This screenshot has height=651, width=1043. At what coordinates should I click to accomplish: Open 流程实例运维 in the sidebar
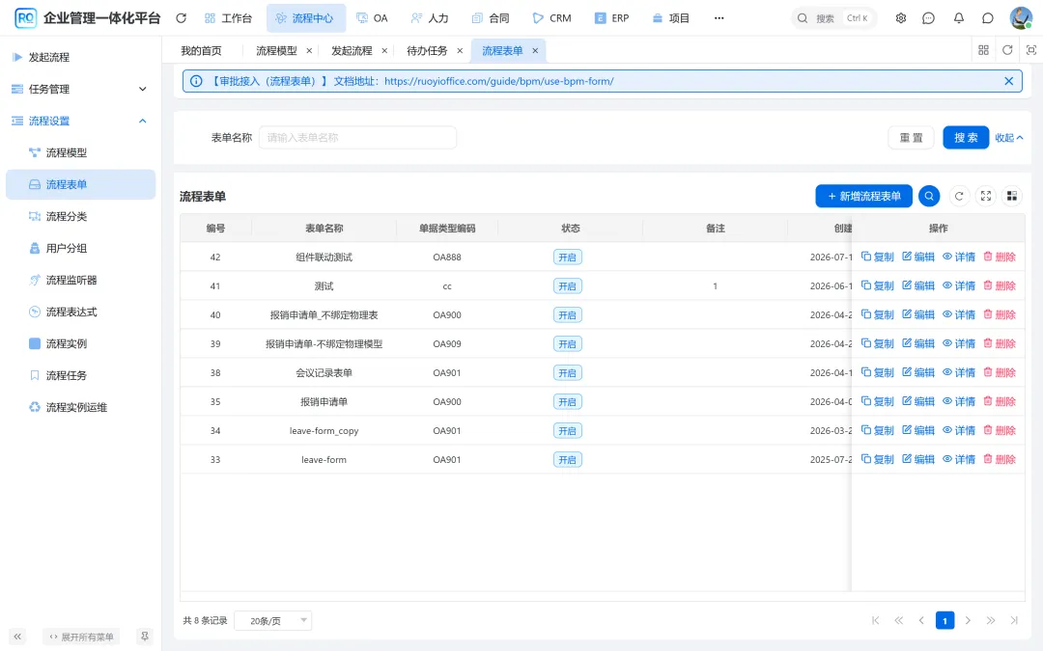80,407
